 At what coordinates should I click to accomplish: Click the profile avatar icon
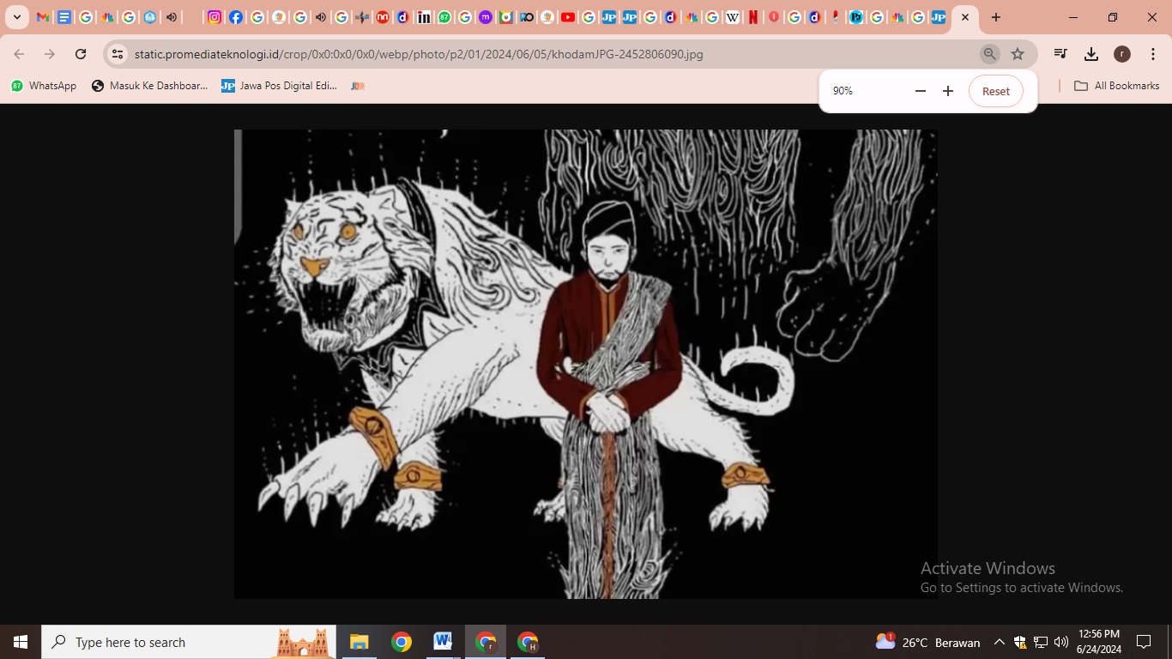[1121, 54]
